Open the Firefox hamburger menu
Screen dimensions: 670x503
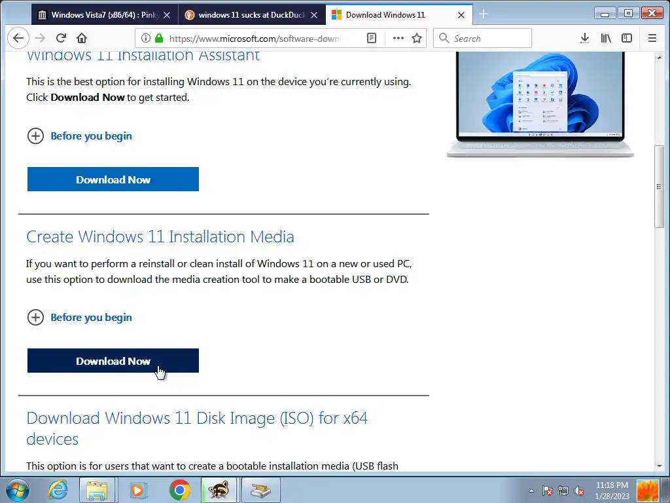click(x=652, y=39)
